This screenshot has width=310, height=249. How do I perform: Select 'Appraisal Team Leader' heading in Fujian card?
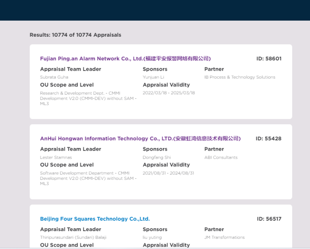71,69
